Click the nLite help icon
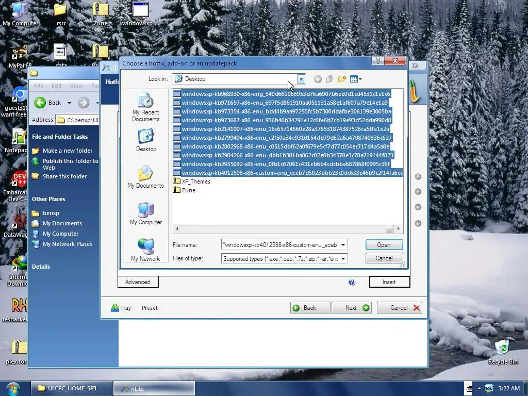The image size is (528, 396). pos(352,282)
